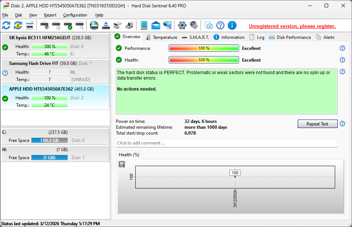Click the C: partition header row
The image size is (352, 227).
(55, 132)
